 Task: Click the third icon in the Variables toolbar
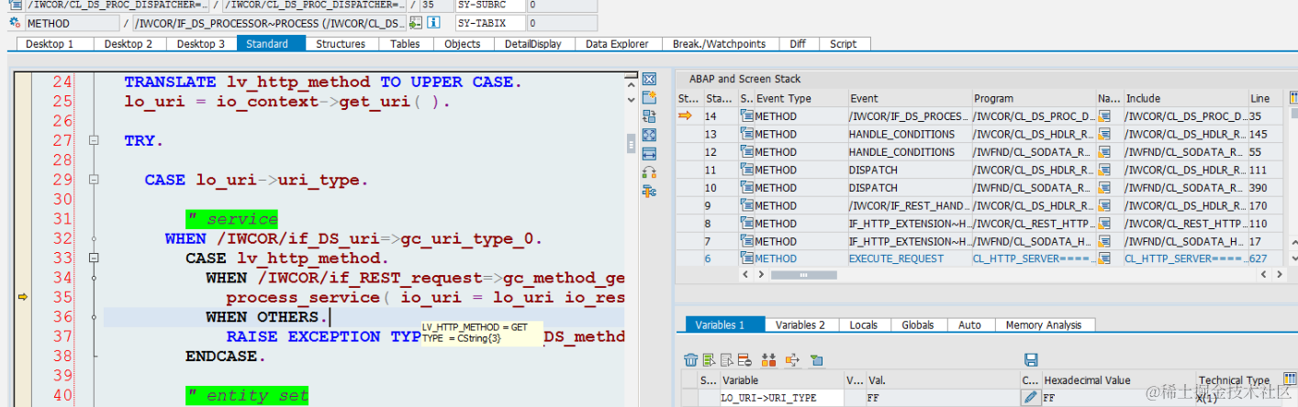click(x=726, y=360)
